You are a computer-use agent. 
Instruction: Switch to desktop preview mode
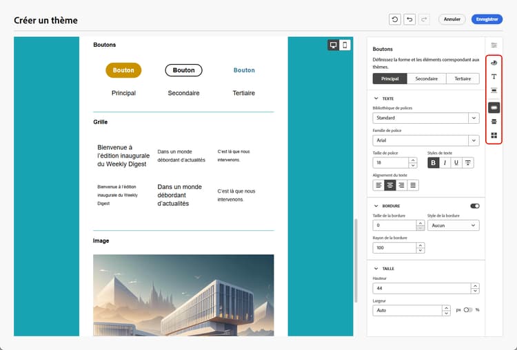[x=334, y=45]
